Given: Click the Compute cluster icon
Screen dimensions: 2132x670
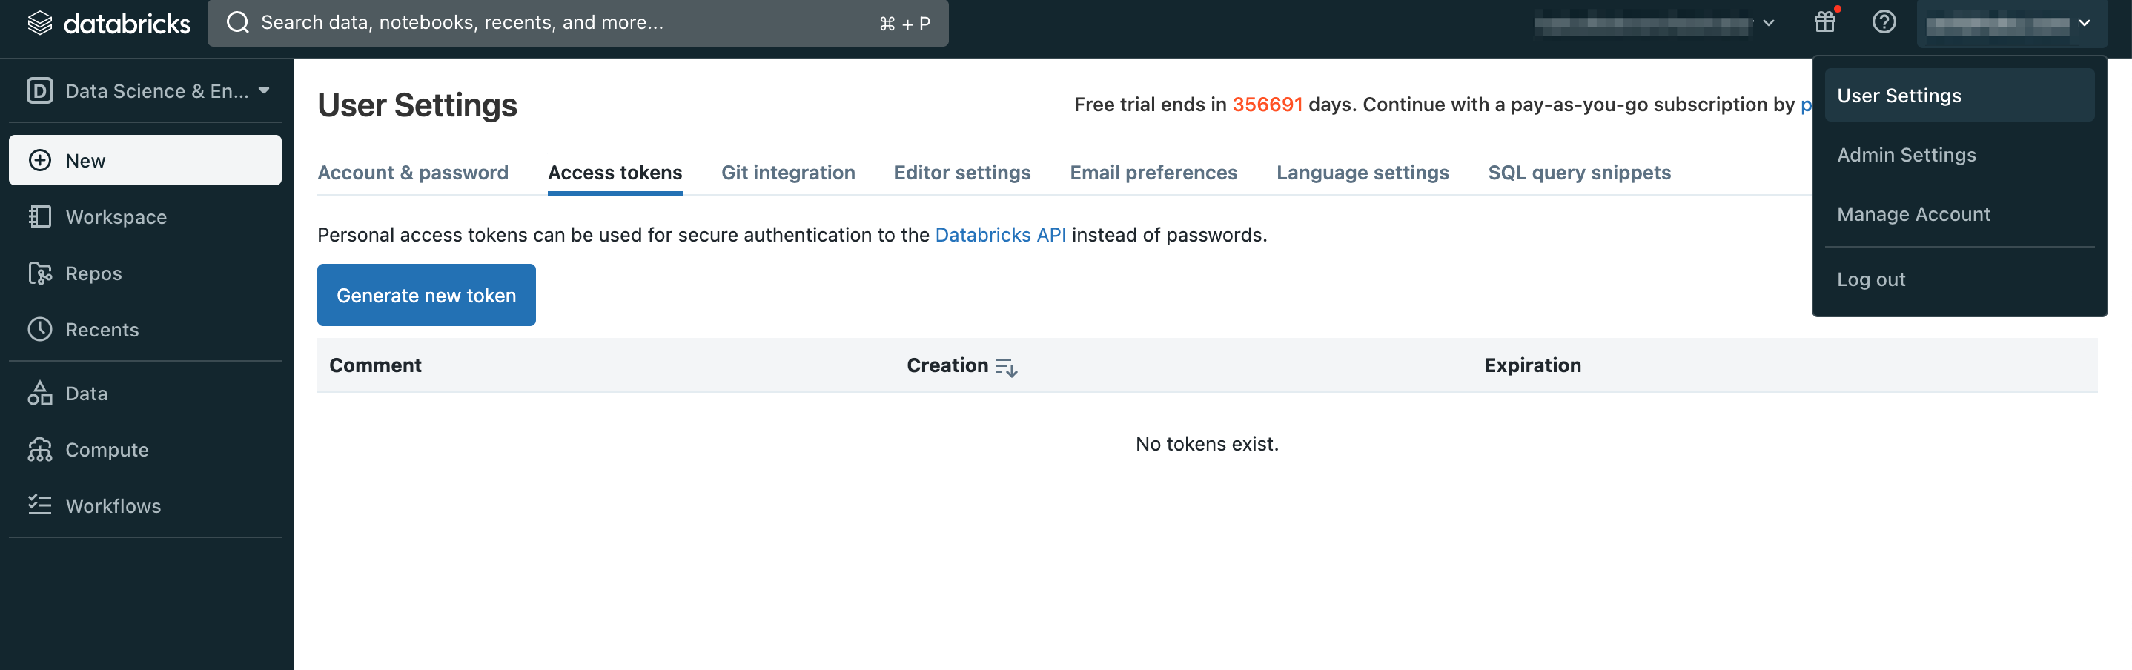Looking at the screenshot, I should (x=39, y=449).
